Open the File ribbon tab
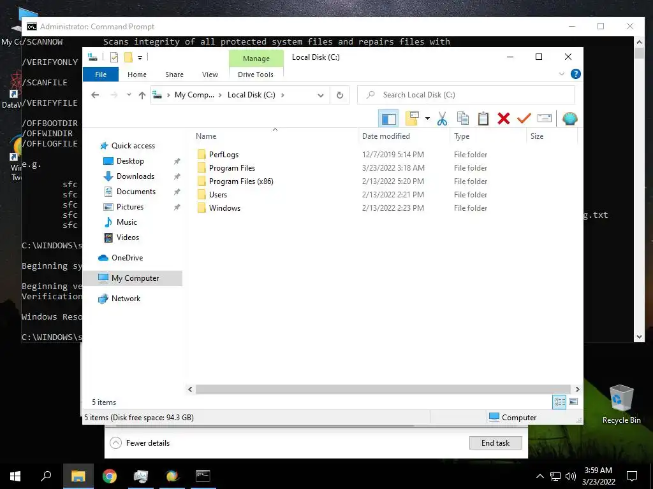 click(101, 74)
